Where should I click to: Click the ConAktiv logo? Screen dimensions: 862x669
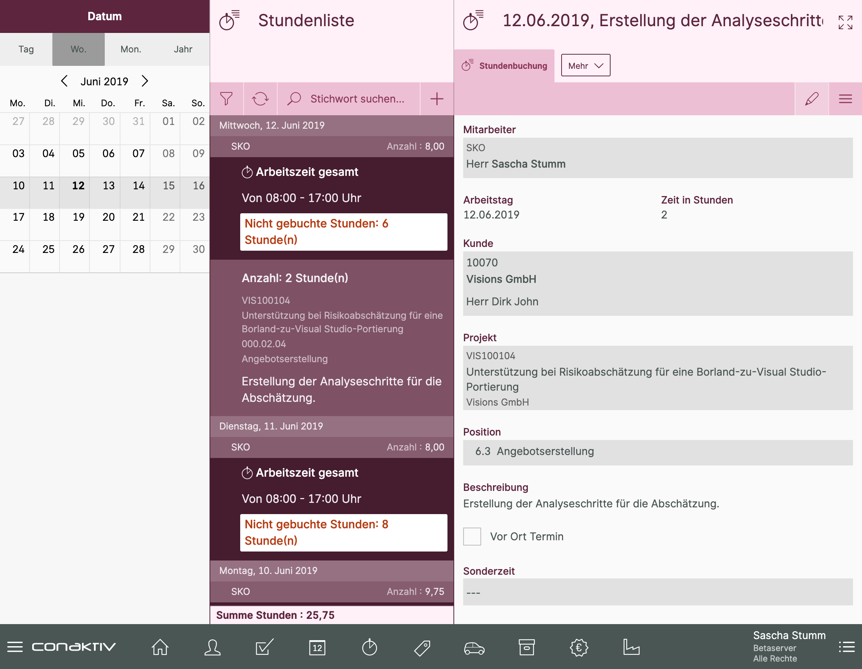(x=74, y=647)
